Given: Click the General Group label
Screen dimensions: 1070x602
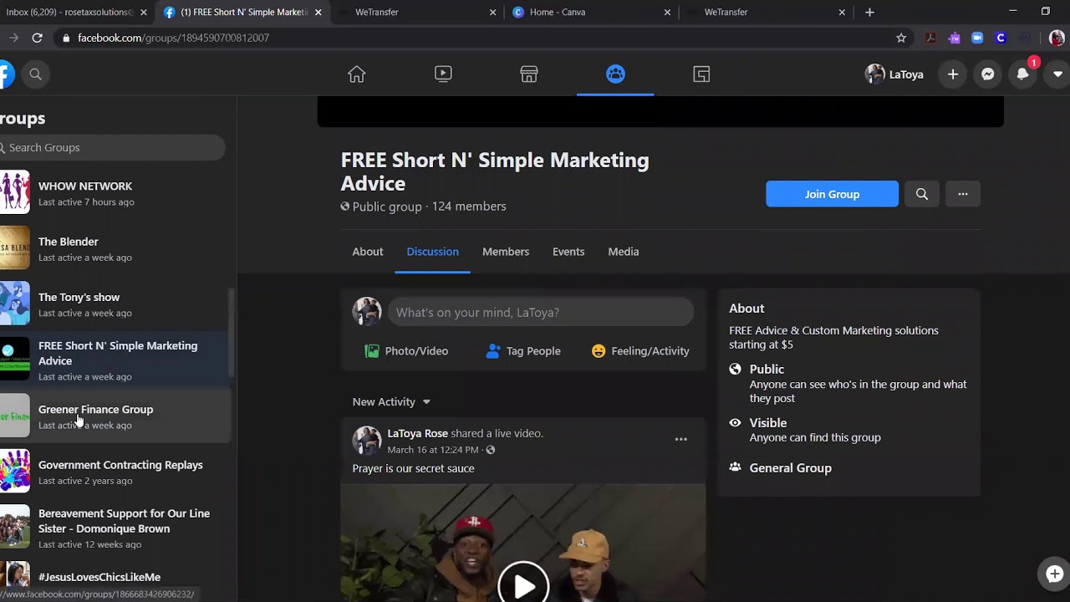Looking at the screenshot, I should coord(791,468).
